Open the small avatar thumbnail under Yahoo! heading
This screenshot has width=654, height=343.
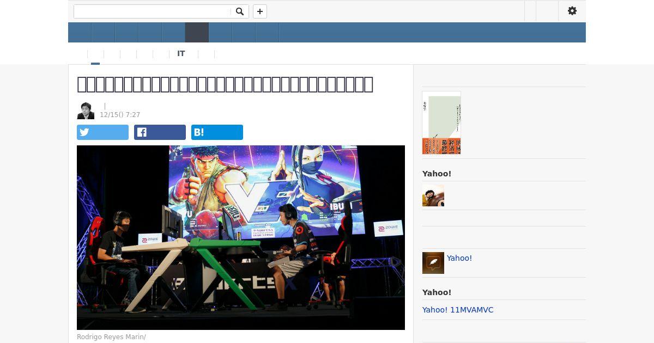click(433, 195)
